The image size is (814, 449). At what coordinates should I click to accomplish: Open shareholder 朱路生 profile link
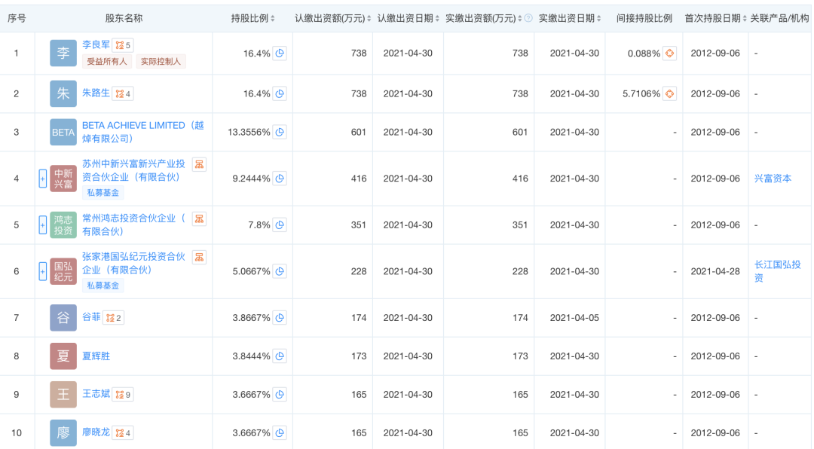click(x=96, y=93)
